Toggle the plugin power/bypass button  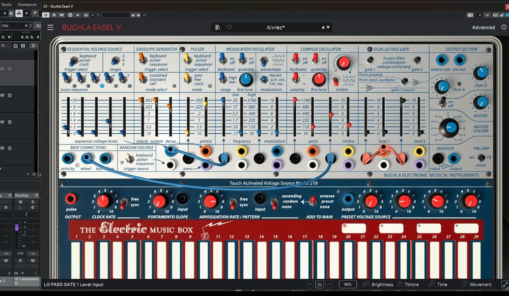46,15
